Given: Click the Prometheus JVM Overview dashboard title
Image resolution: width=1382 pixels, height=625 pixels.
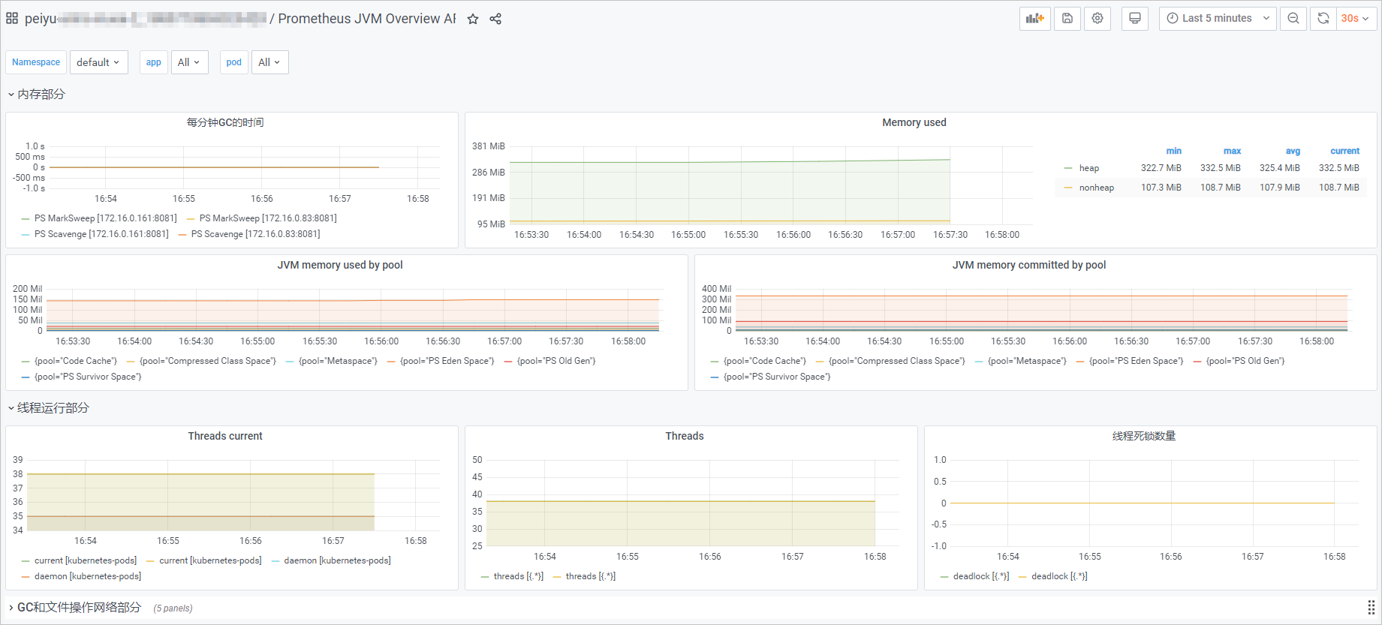Looking at the screenshot, I should 367,19.
